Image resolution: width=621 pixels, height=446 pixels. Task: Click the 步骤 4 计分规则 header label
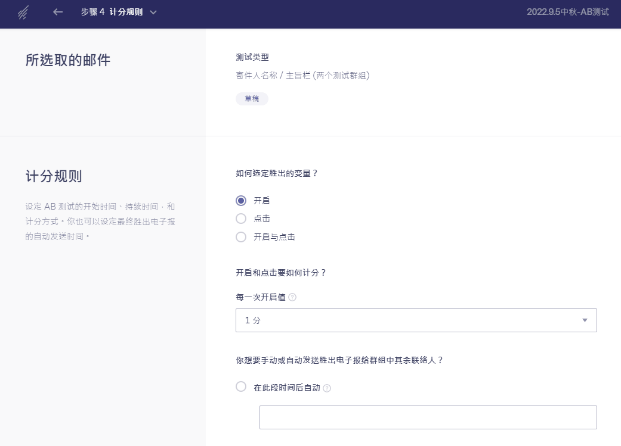click(112, 12)
